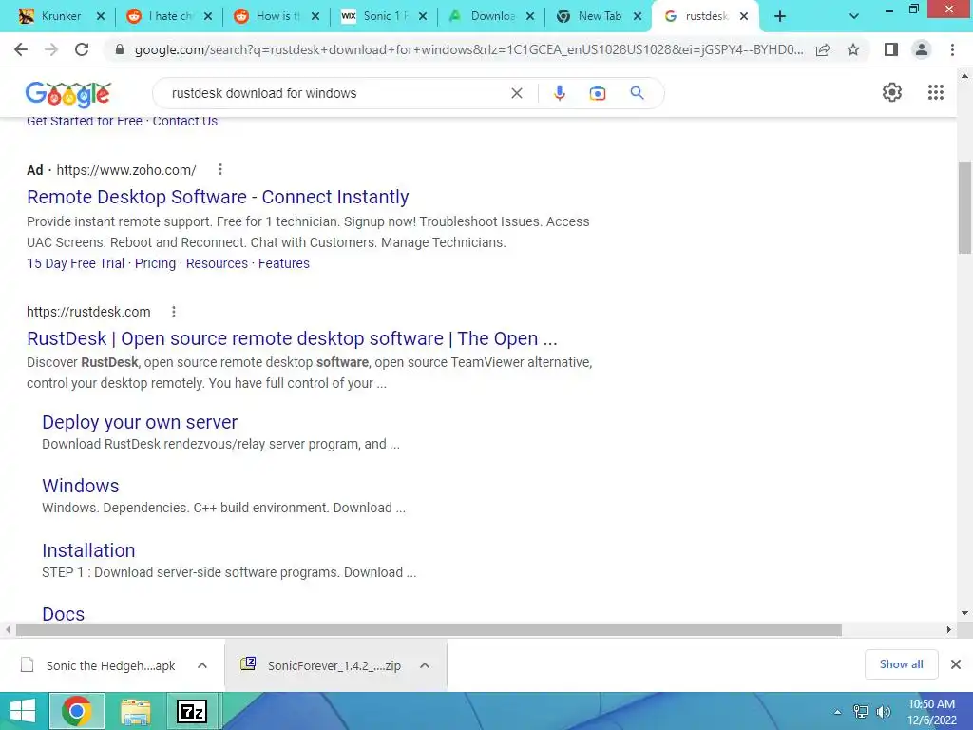Click the Features ad link

click(x=283, y=263)
